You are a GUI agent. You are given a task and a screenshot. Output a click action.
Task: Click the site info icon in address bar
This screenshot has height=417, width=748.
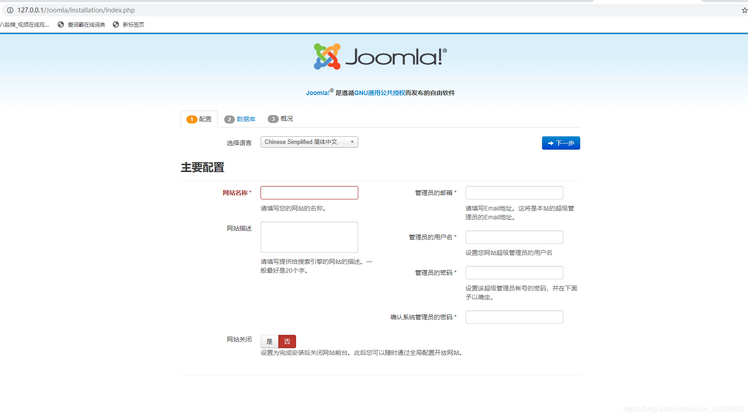click(10, 10)
